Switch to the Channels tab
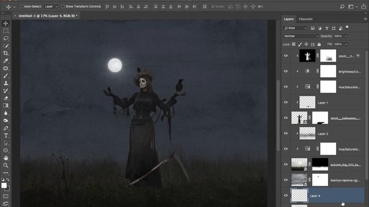This screenshot has width=369, height=207. pos(306,19)
